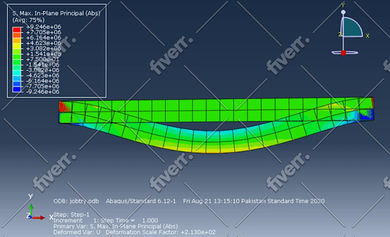Click the legend value '+7.500e-01'

(x=43, y=60)
